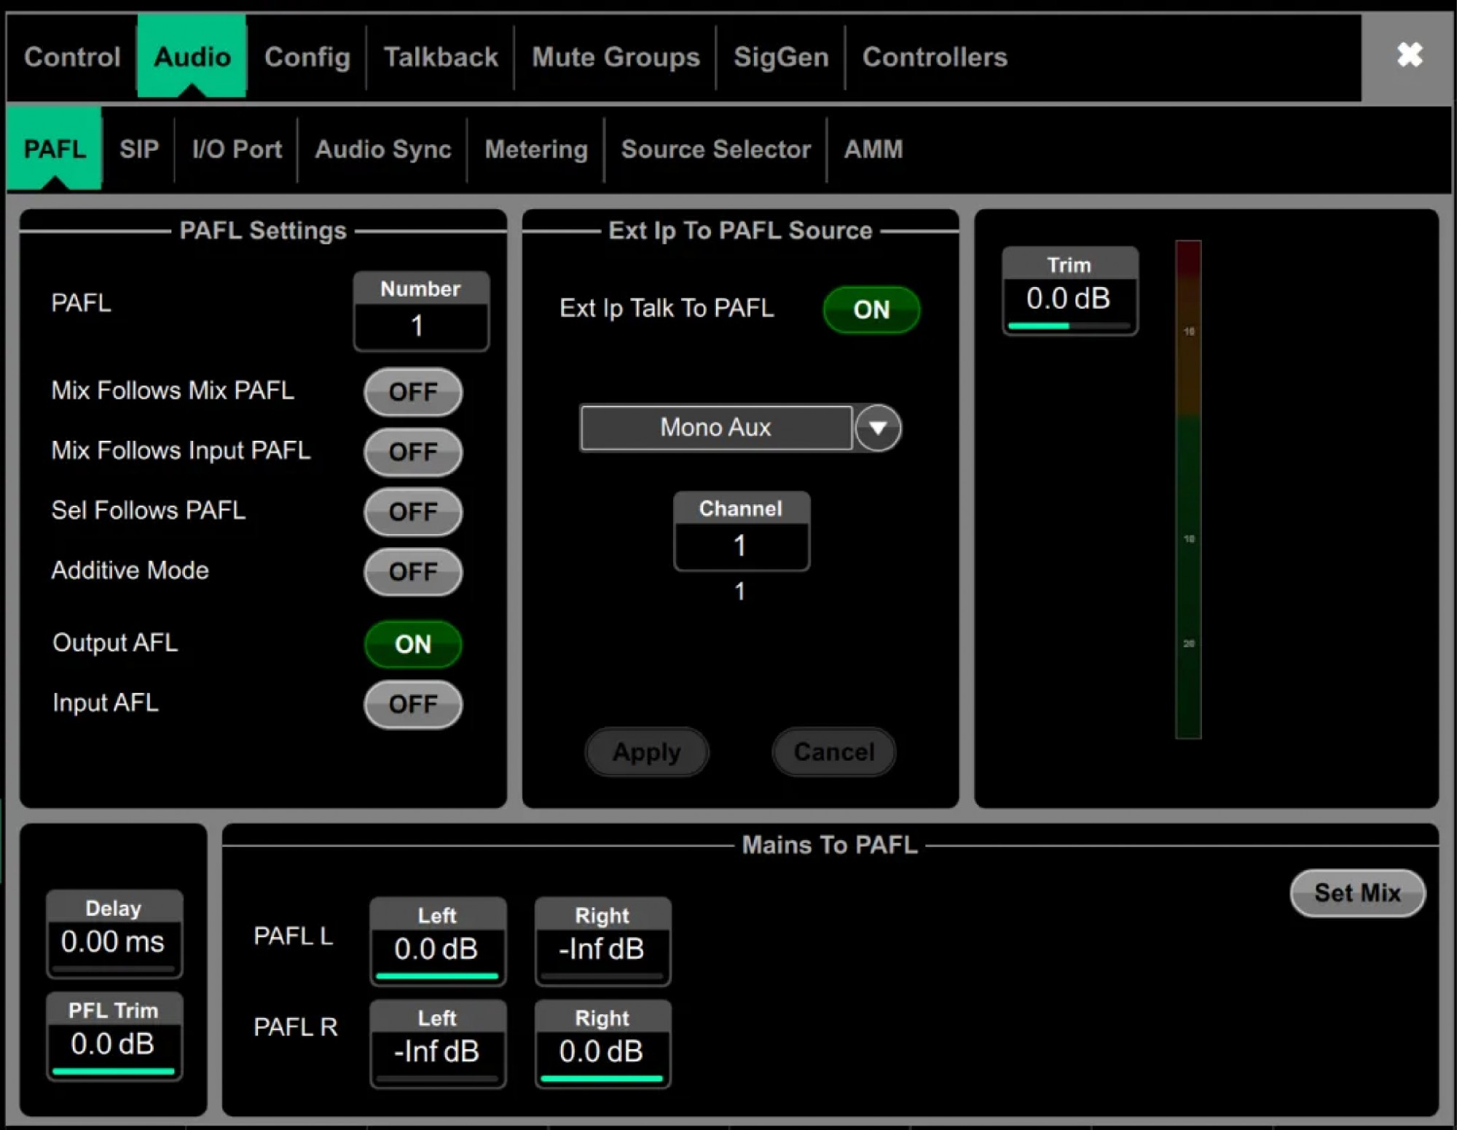
Task: Go to Source Selector tab
Action: [x=715, y=149]
